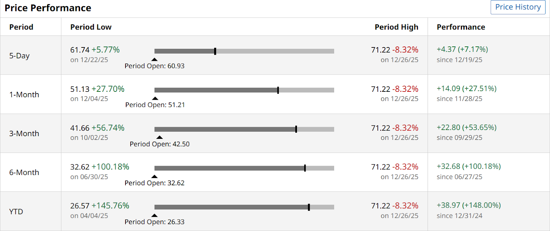Screen dimensions: 550x231
Task: Click the 6-Month period open triangle marker
Action: click(155, 176)
